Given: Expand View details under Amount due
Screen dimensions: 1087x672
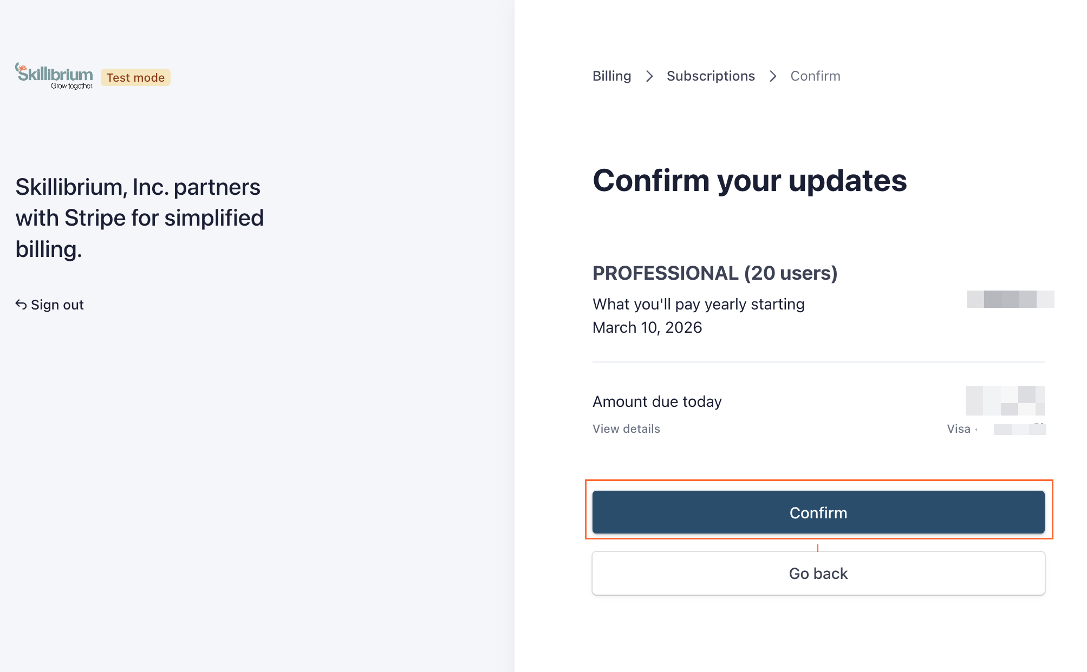Looking at the screenshot, I should (626, 429).
